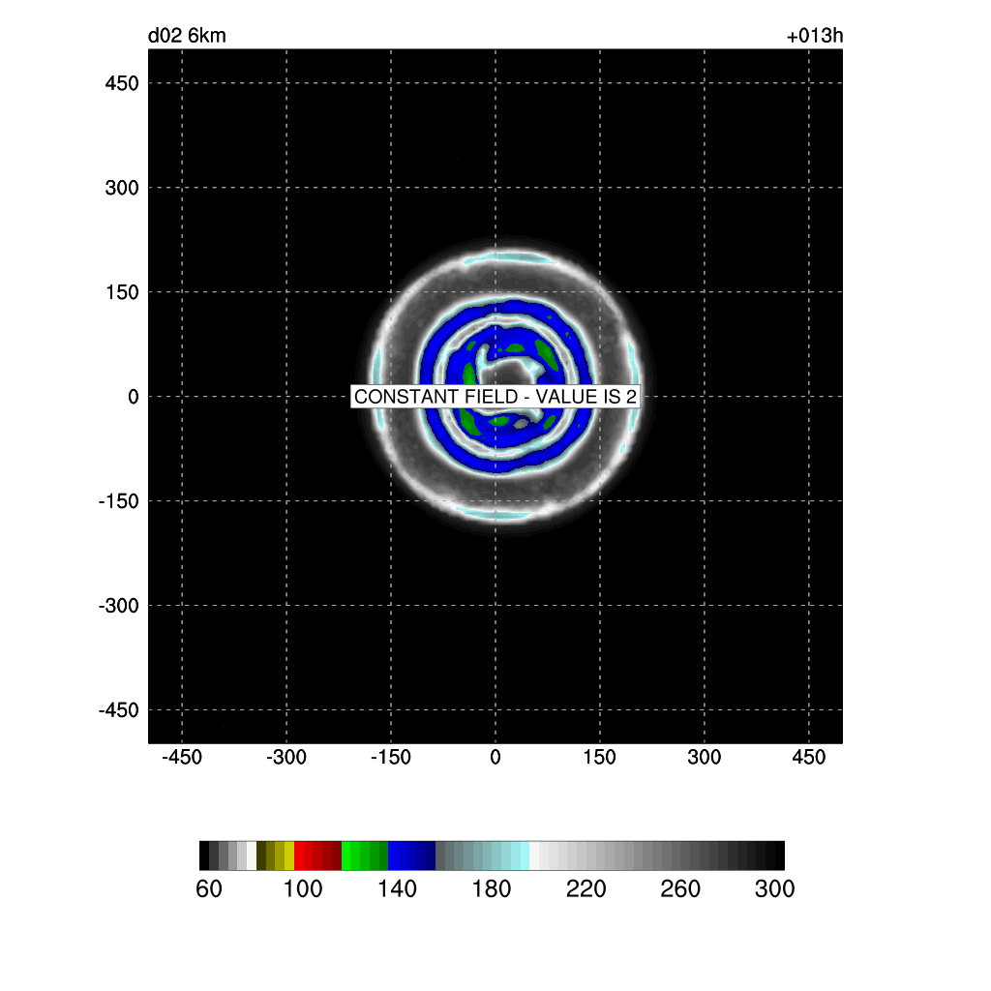Click the x-axis tick label 300
The width and height of the screenshot is (991, 991).
[x=705, y=757]
